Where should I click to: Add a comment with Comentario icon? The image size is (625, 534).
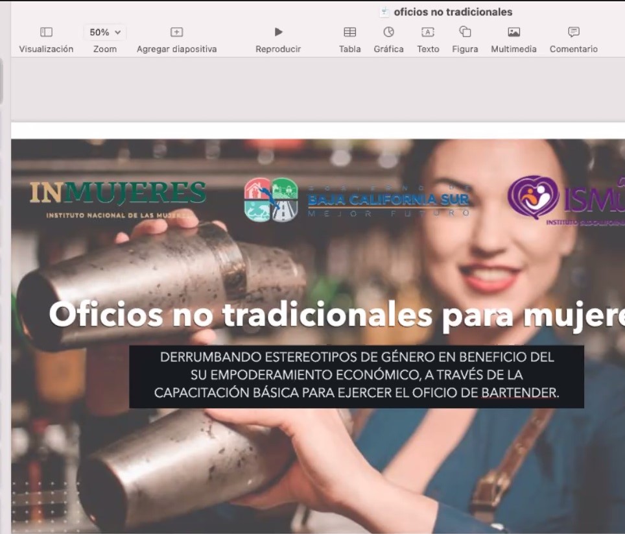tap(573, 32)
